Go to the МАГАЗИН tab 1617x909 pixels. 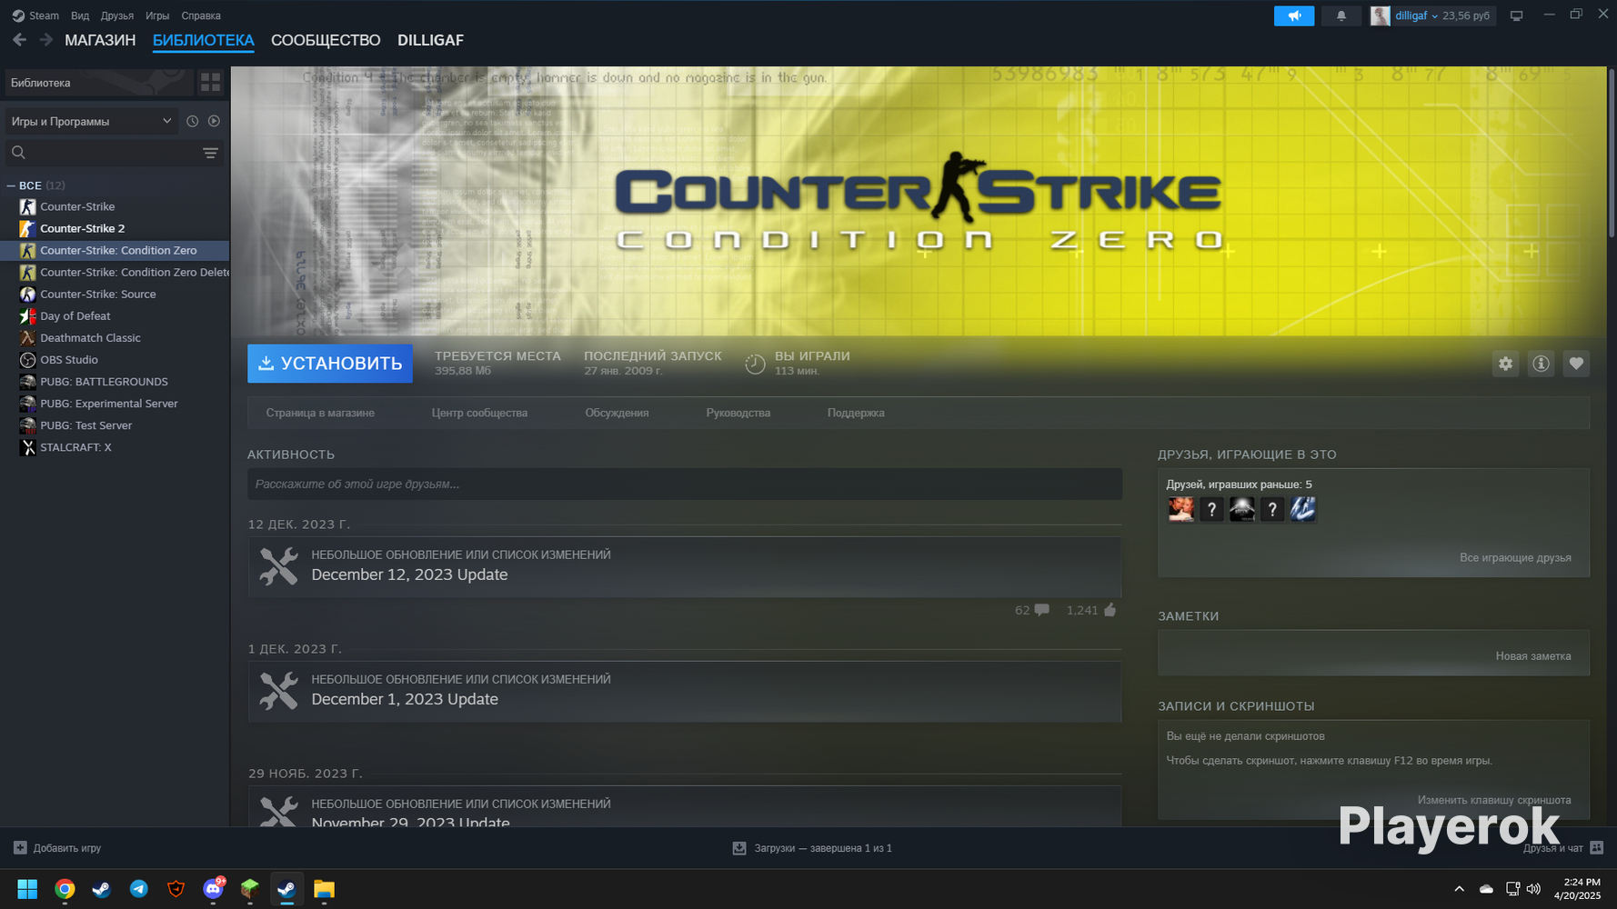pos(100,40)
